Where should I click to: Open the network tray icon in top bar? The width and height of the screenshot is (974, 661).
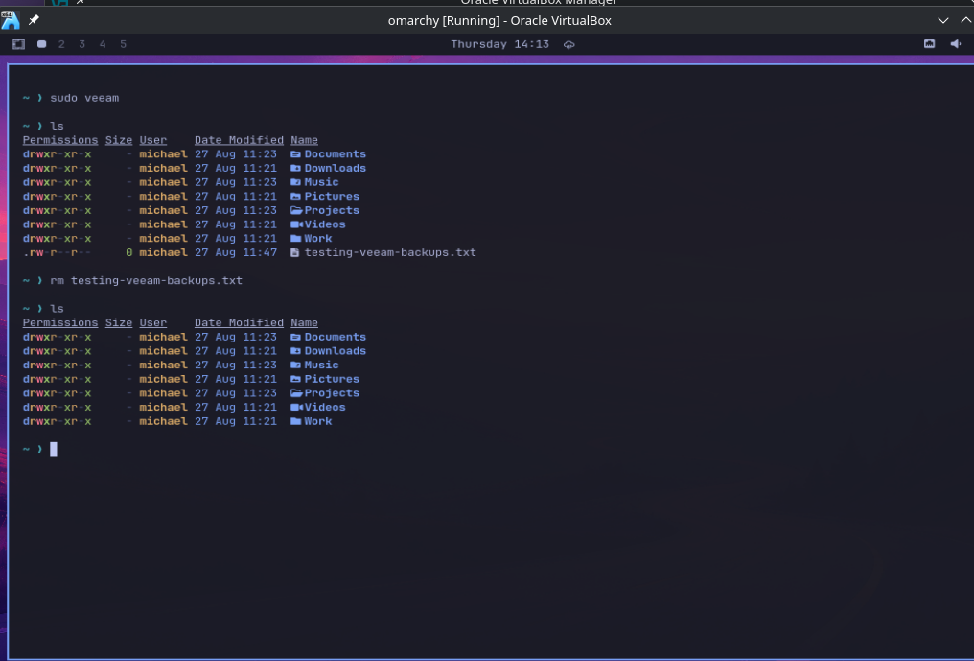(929, 43)
